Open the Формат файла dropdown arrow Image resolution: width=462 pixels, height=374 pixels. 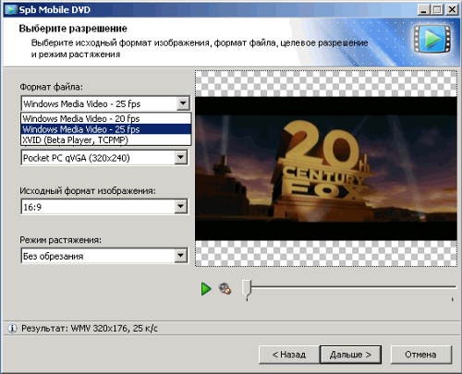tap(183, 103)
